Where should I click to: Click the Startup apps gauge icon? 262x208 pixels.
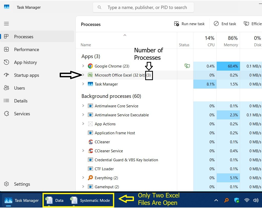click(x=6, y=75)
